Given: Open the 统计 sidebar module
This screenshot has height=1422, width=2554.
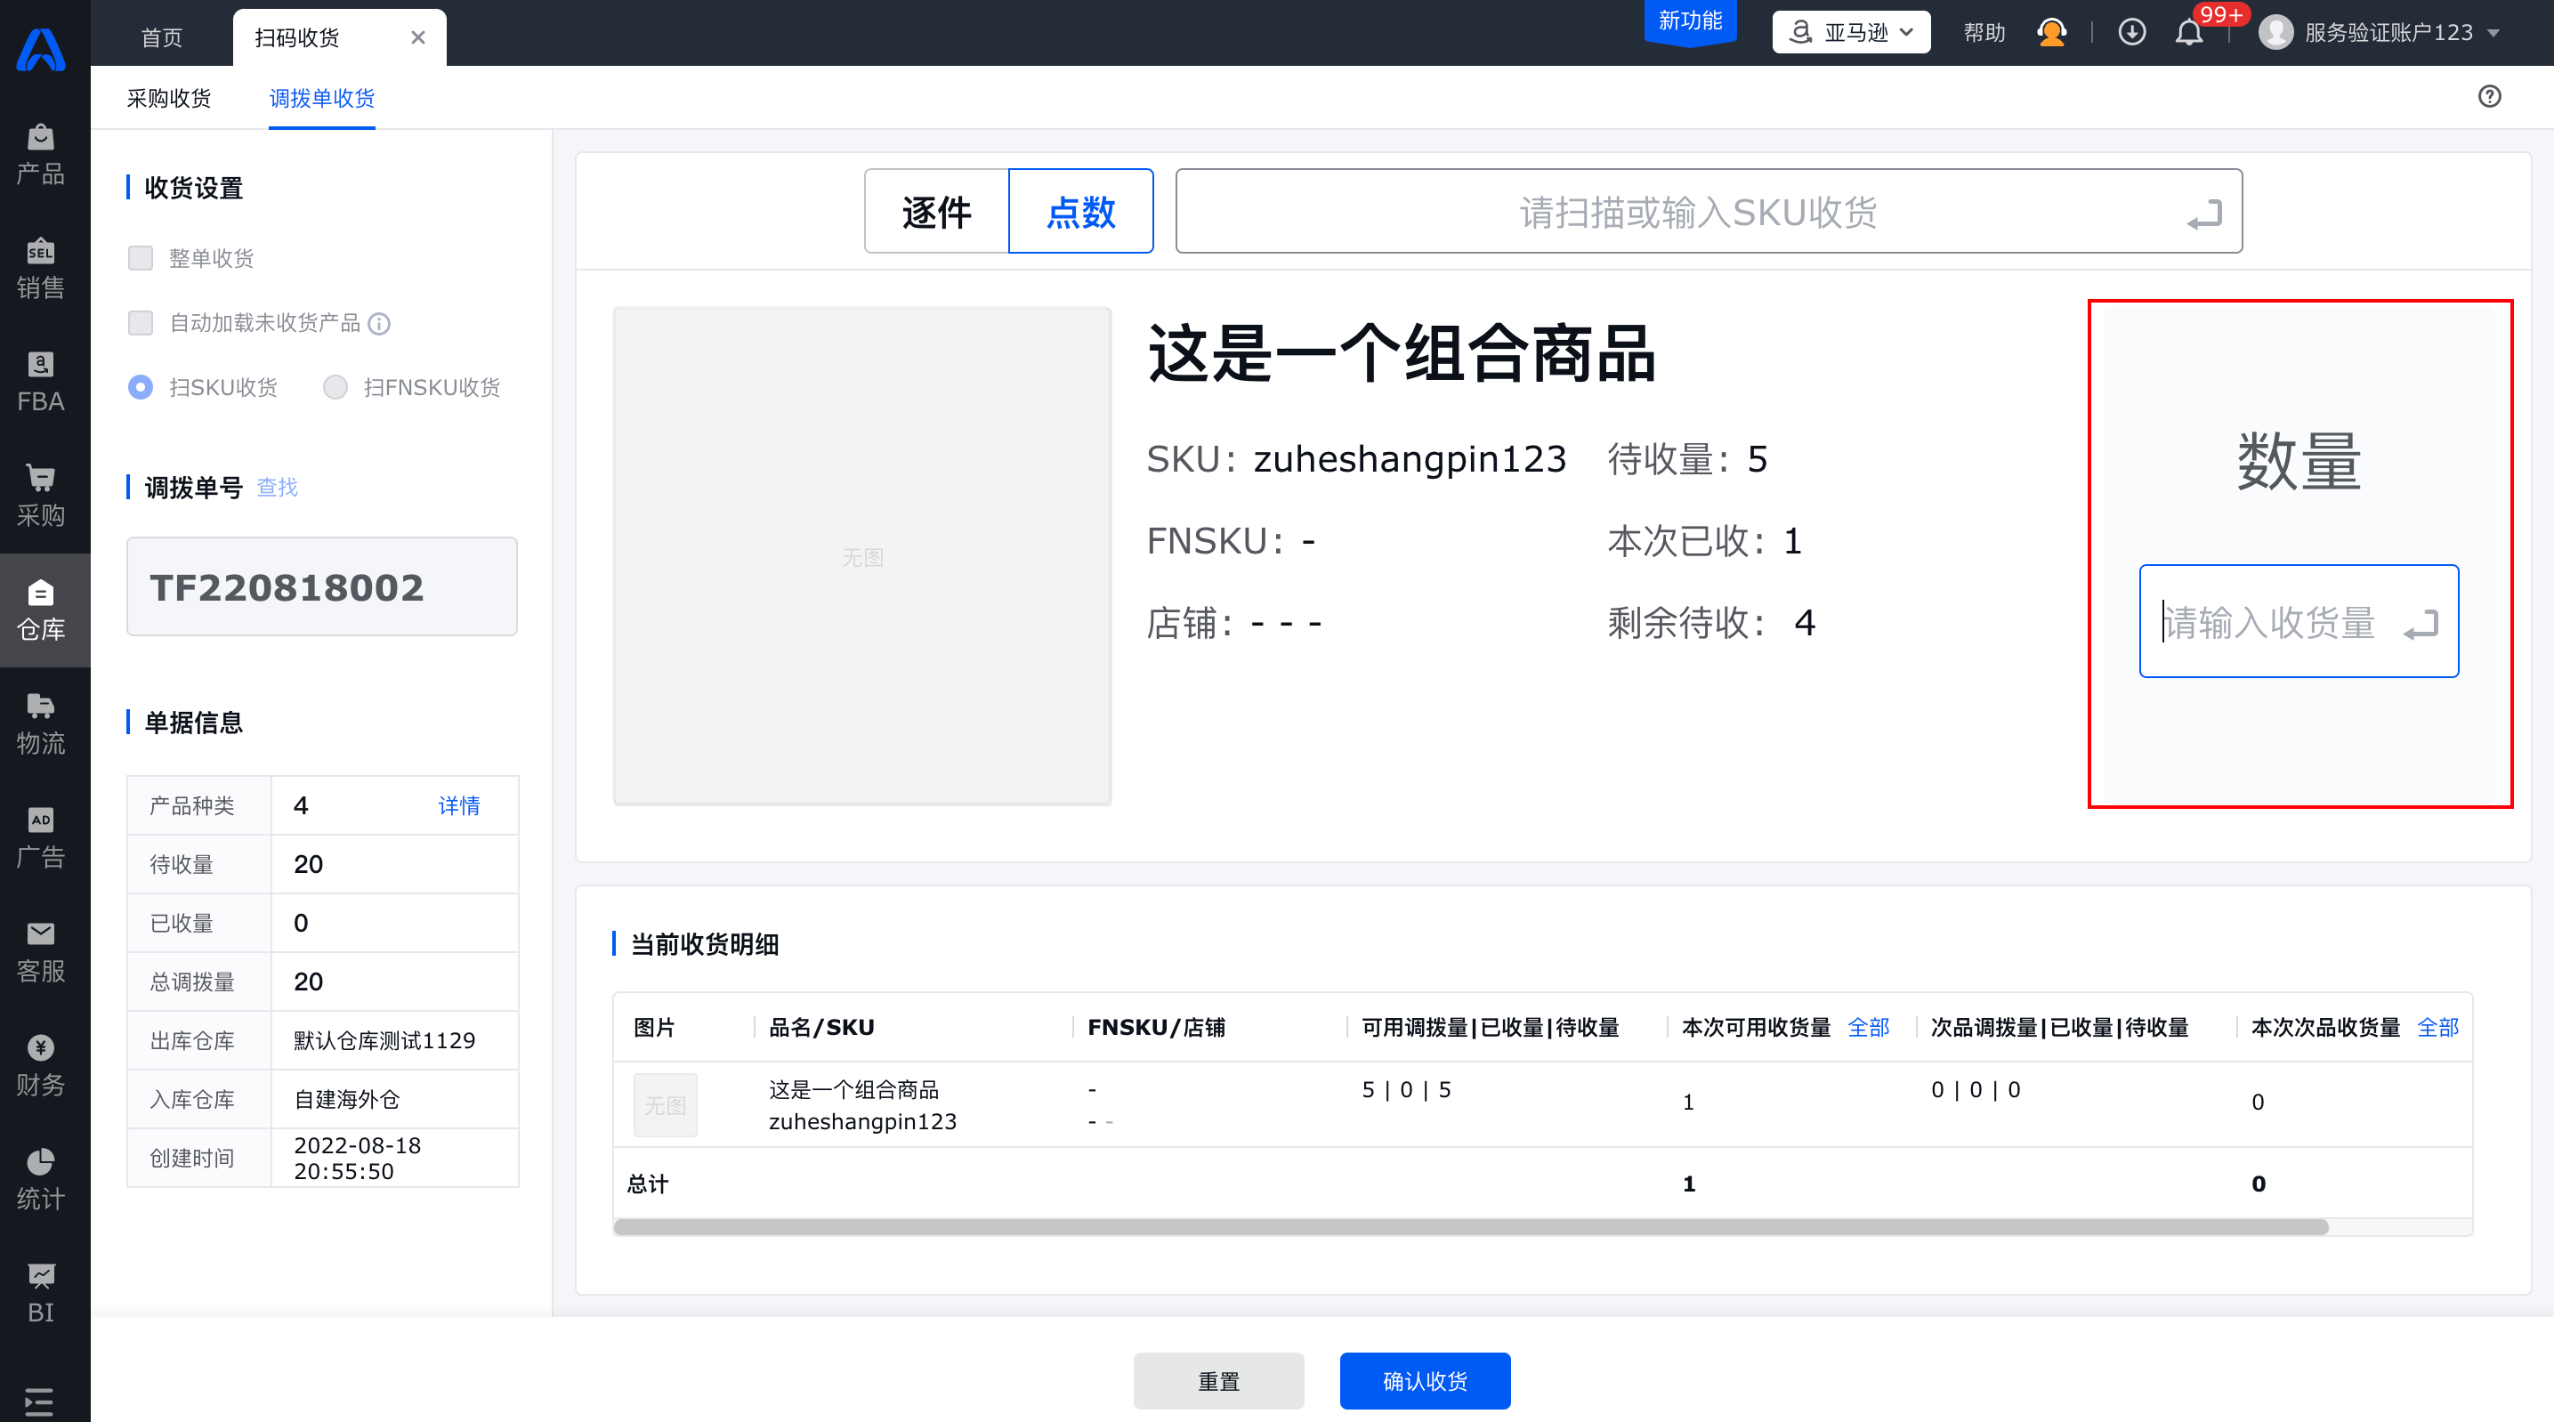Looking at the screenshot, I should [x=41, y=1180].
